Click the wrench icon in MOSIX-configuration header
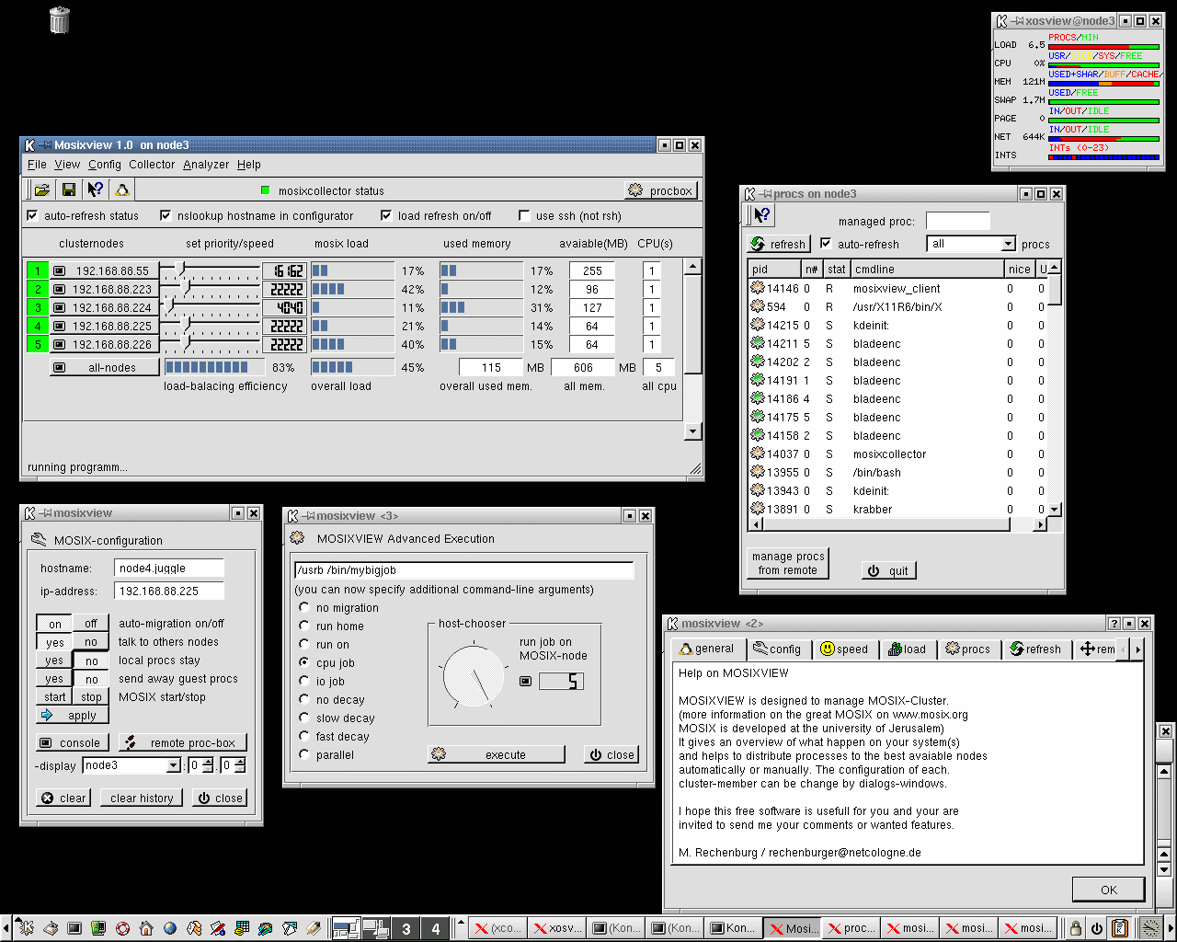The image size is (1177, 942). point(39,539)
